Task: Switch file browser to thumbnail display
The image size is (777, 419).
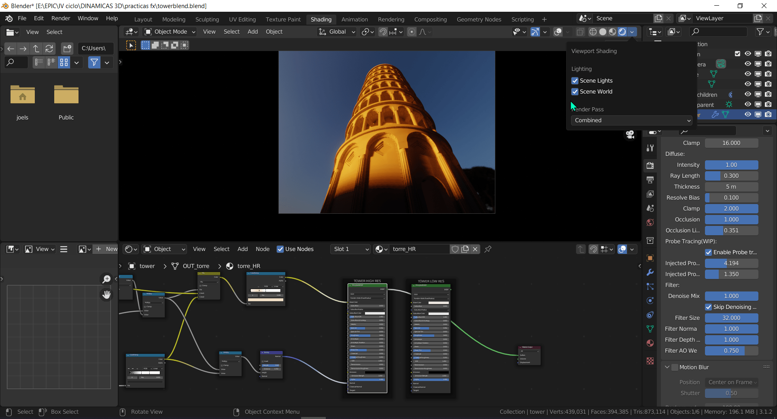Action: click(x=64, y=62)
